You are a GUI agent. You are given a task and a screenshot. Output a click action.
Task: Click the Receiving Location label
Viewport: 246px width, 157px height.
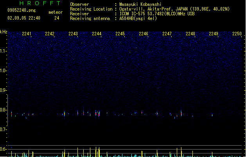point(91,9)
